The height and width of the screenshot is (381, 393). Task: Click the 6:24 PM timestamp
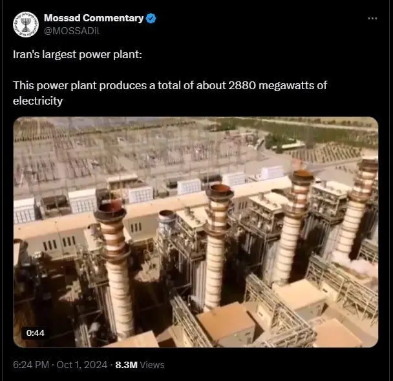pos(31,365)
